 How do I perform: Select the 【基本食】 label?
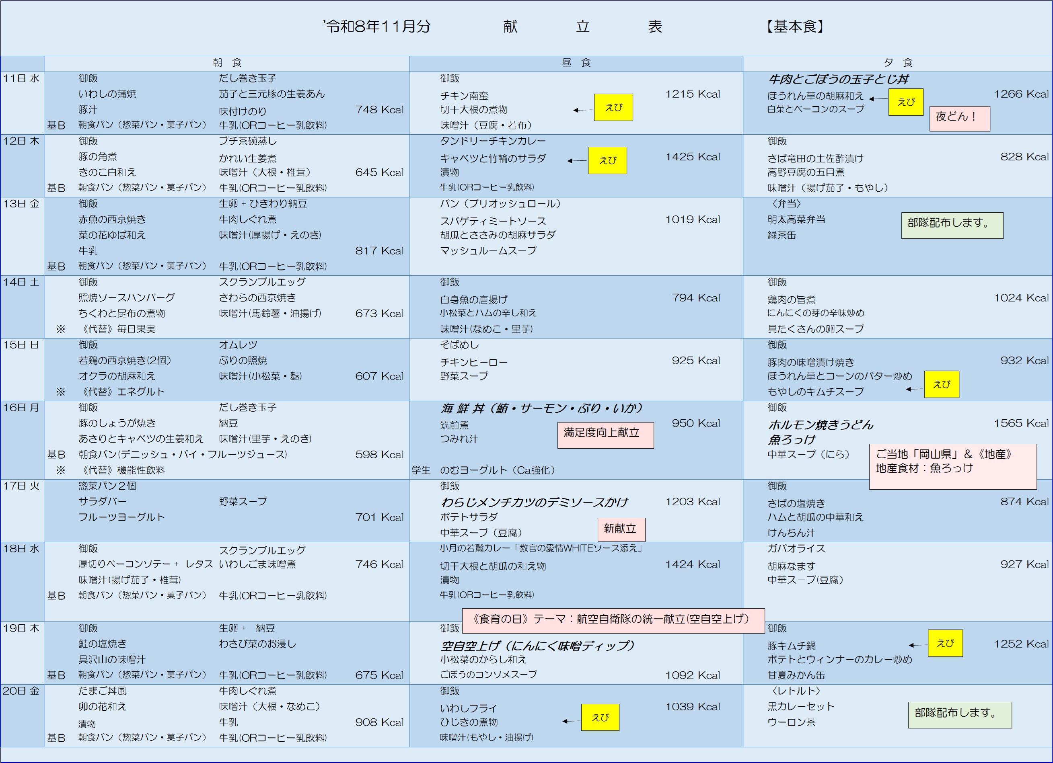[795, 27]
